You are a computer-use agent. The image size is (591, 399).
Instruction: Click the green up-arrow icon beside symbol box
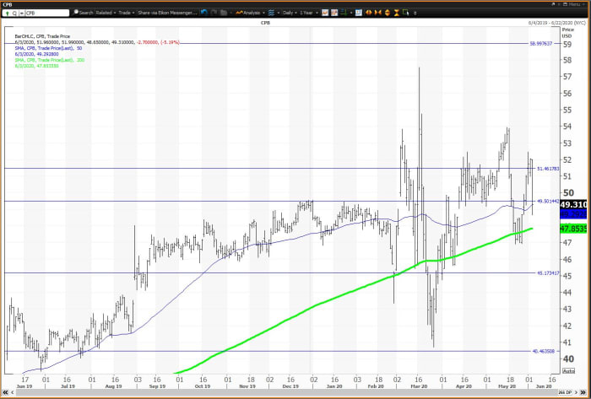click(x=9, y=13)
